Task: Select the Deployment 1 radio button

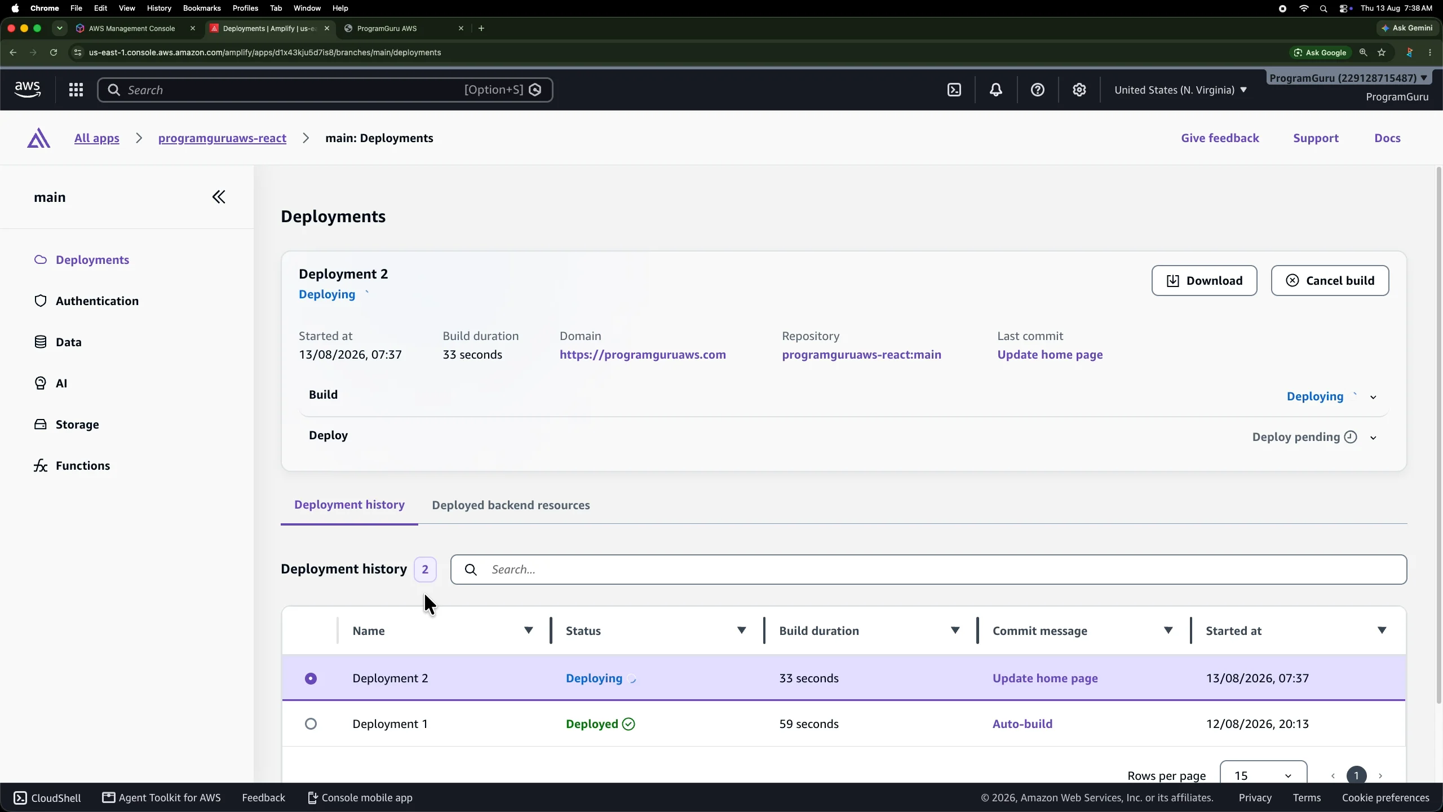Action: [311, 724]
